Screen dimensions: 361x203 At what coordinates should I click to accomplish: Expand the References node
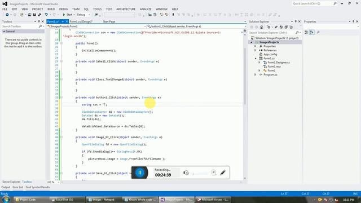(255, 50)
